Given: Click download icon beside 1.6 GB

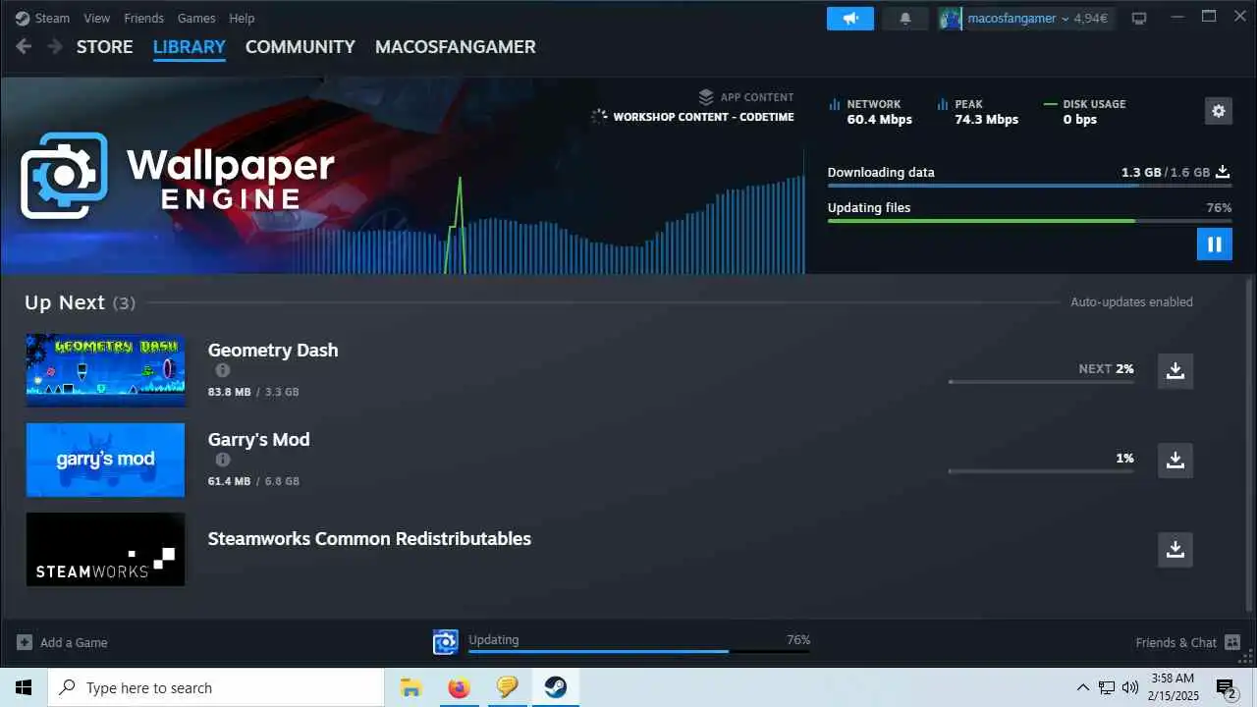Looking at the screenshot, I should (1224, 172).
